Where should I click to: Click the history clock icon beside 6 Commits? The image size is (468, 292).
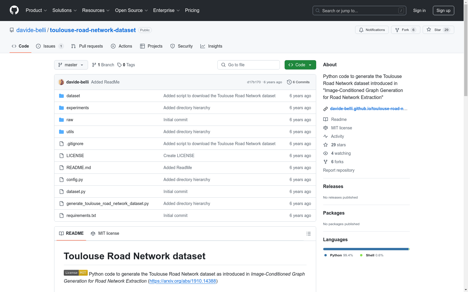tap(289, 82)
